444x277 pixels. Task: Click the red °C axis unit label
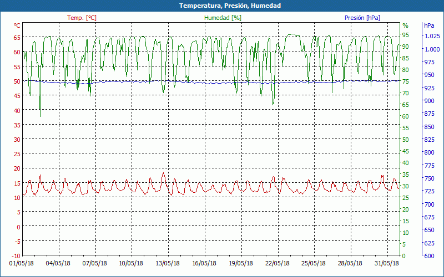click(17, 25)
